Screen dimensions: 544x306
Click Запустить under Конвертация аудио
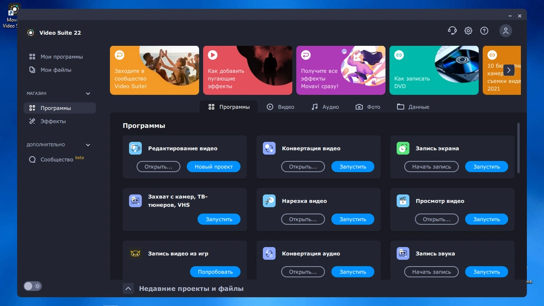pos(353,272)
